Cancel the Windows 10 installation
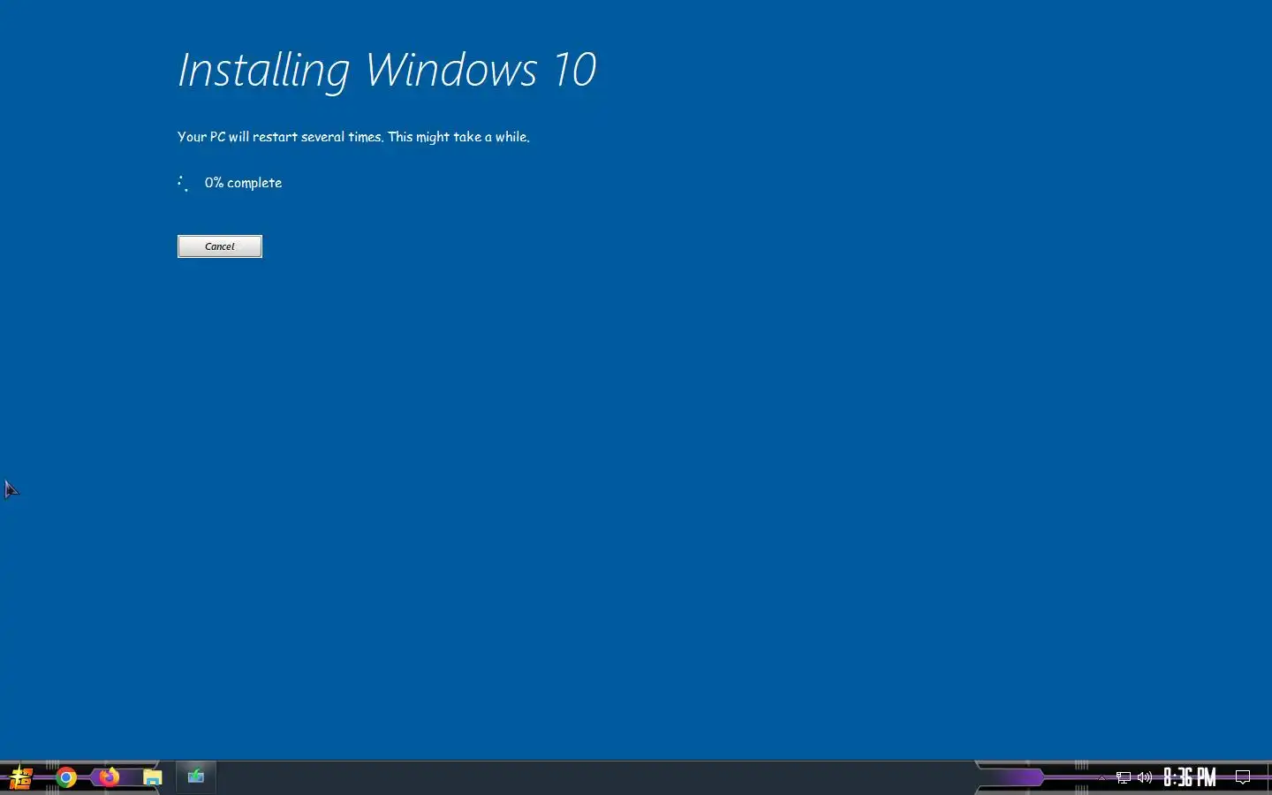The width and height of the screenshot is (1272, 795). coord(219,246)
